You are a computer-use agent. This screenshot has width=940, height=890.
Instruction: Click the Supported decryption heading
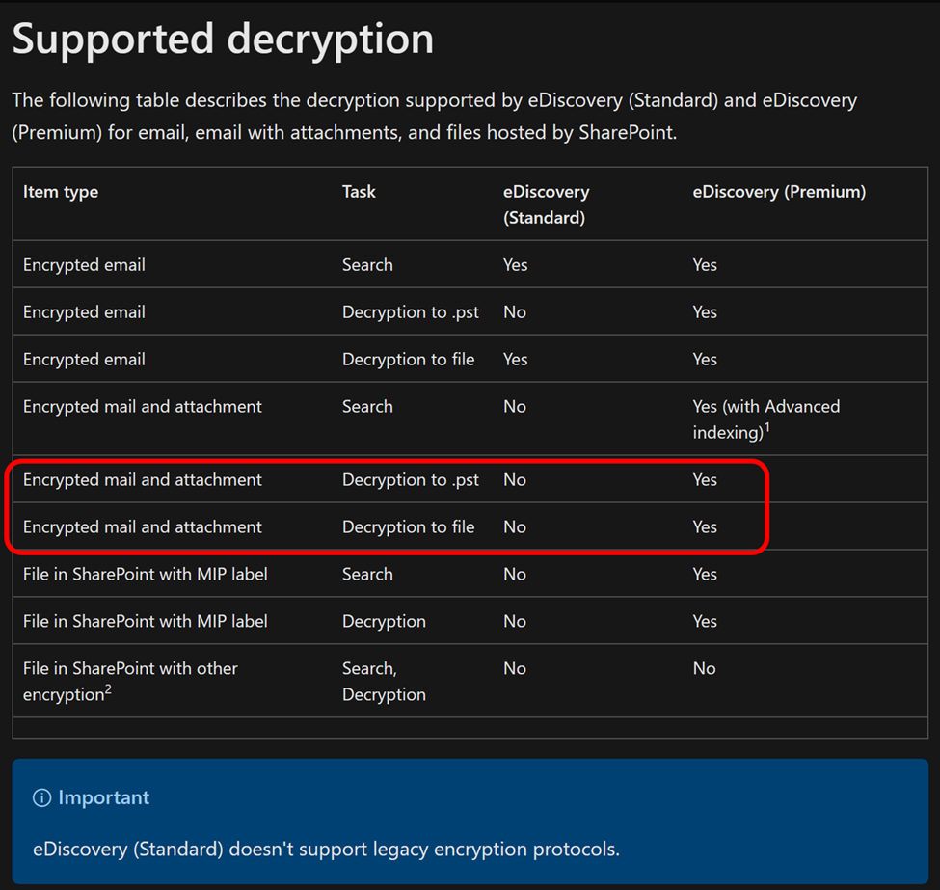tap(223, 40)
